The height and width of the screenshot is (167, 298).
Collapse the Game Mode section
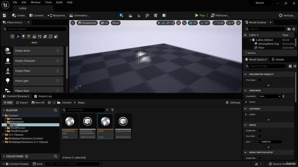click(x=245, y=90)
